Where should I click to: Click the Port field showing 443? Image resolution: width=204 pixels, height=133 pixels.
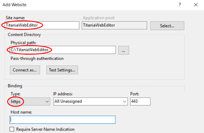pyautogui.click(x=140, y=101)
